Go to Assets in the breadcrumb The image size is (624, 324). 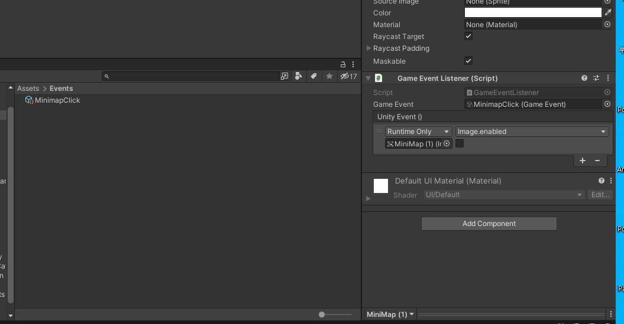pyautogui.click(x=28, y=89)
